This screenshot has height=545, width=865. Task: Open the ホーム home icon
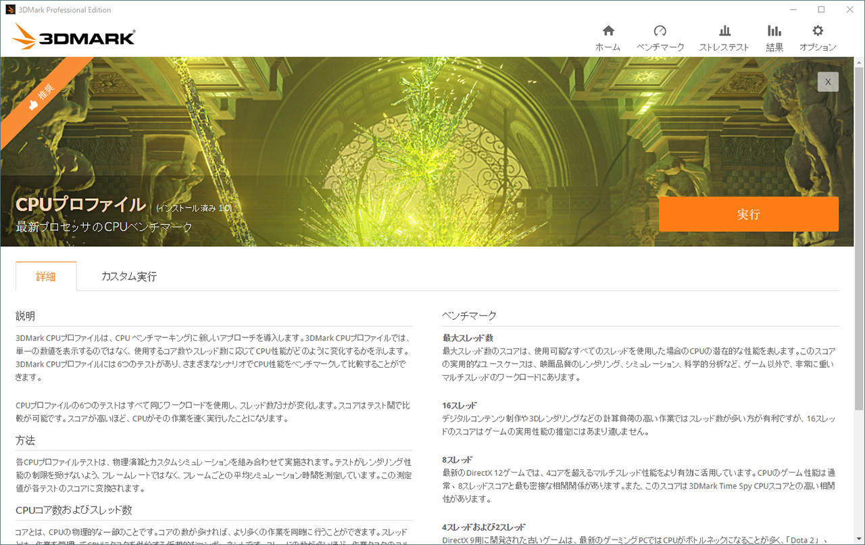pyautogui.click(x=608, y=30)
